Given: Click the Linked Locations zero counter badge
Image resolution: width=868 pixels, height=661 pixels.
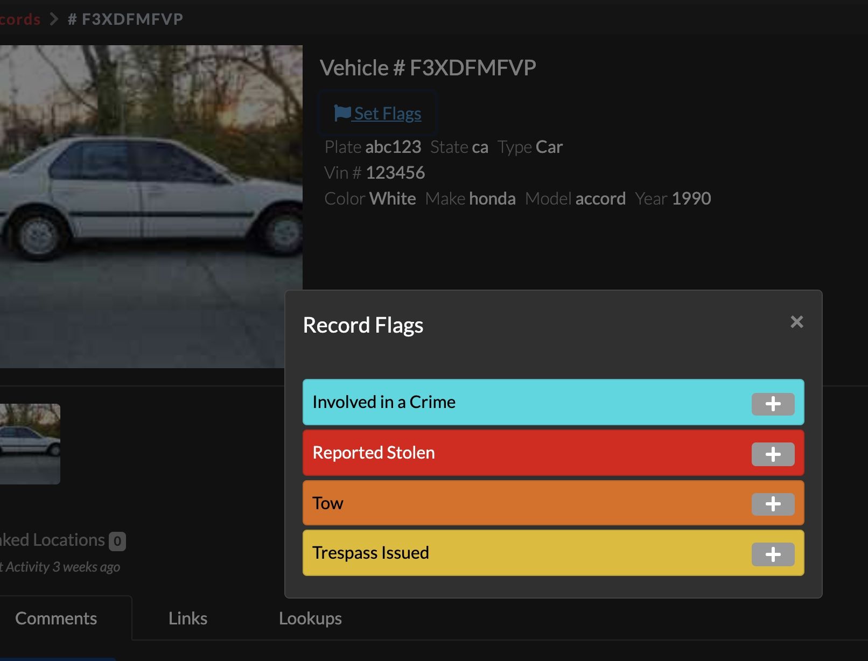Looking at the screenshot, I should pos(117,540).
